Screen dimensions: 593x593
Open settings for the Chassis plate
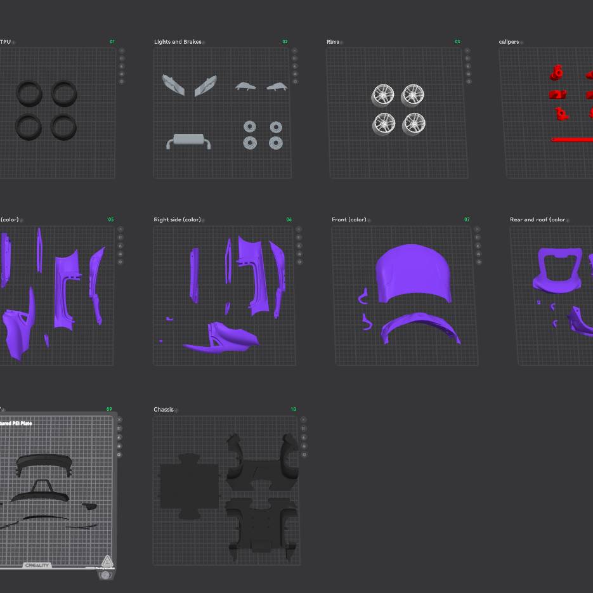coord(304,454)
